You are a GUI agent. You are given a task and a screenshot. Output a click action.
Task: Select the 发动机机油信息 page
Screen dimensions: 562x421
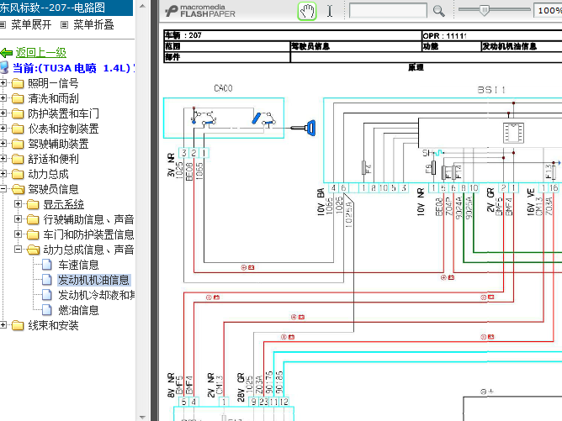click(x=93, y=280)
